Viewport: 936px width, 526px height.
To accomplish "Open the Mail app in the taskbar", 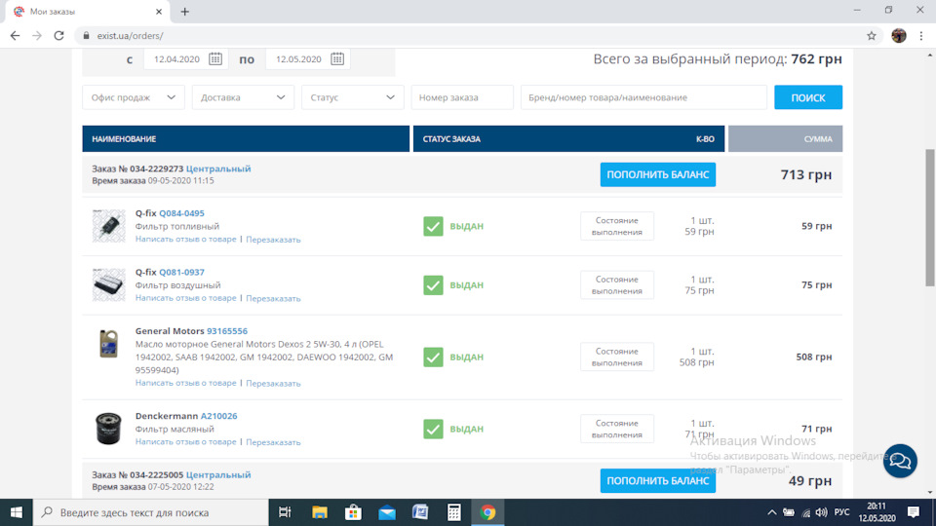I will click(x=387, y=512).
